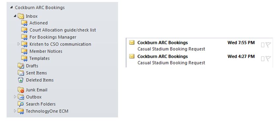Collapse the Inbox folder tree
The height and width of the screenshot is (121, 276).
pyautogui.click(x=15, y=16)
